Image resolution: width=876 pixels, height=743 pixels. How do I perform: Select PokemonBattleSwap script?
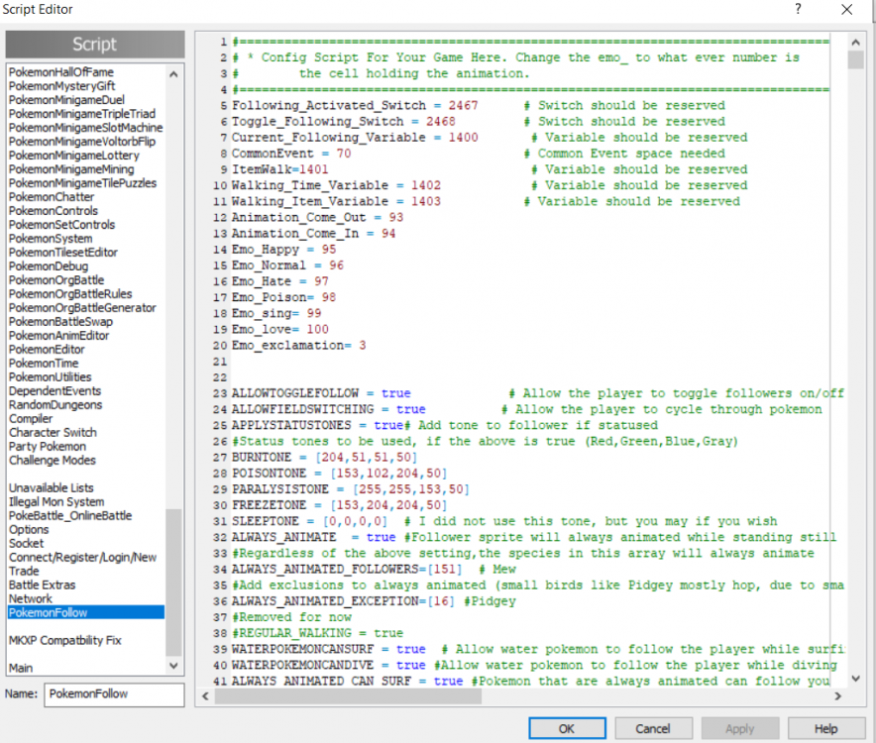click(60, 322)
